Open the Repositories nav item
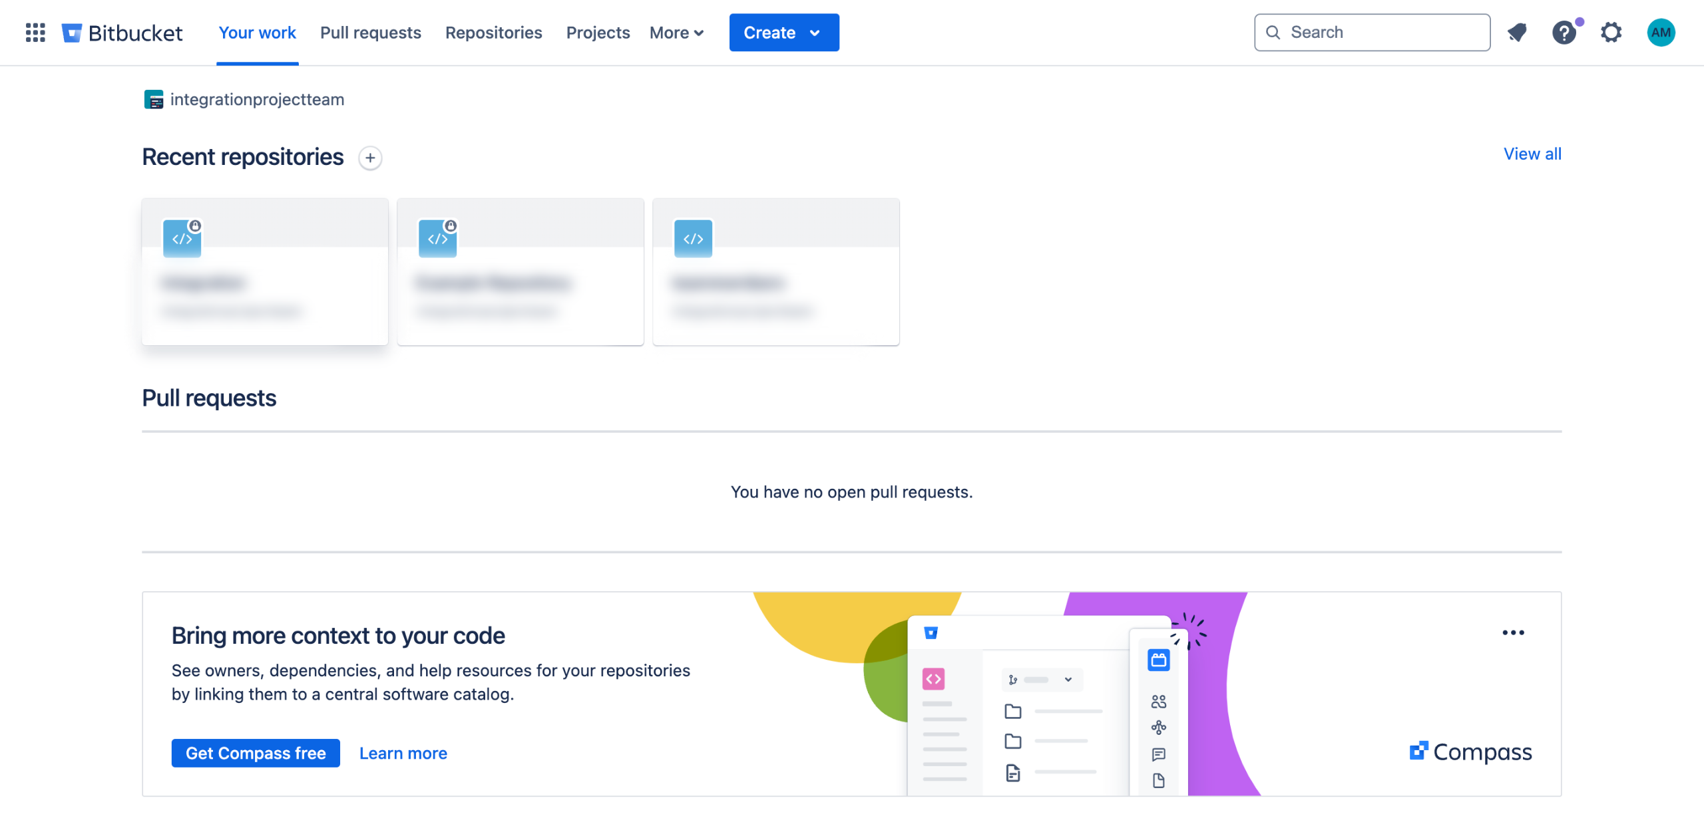The image size is (1704, 830). tap(493, 33)
